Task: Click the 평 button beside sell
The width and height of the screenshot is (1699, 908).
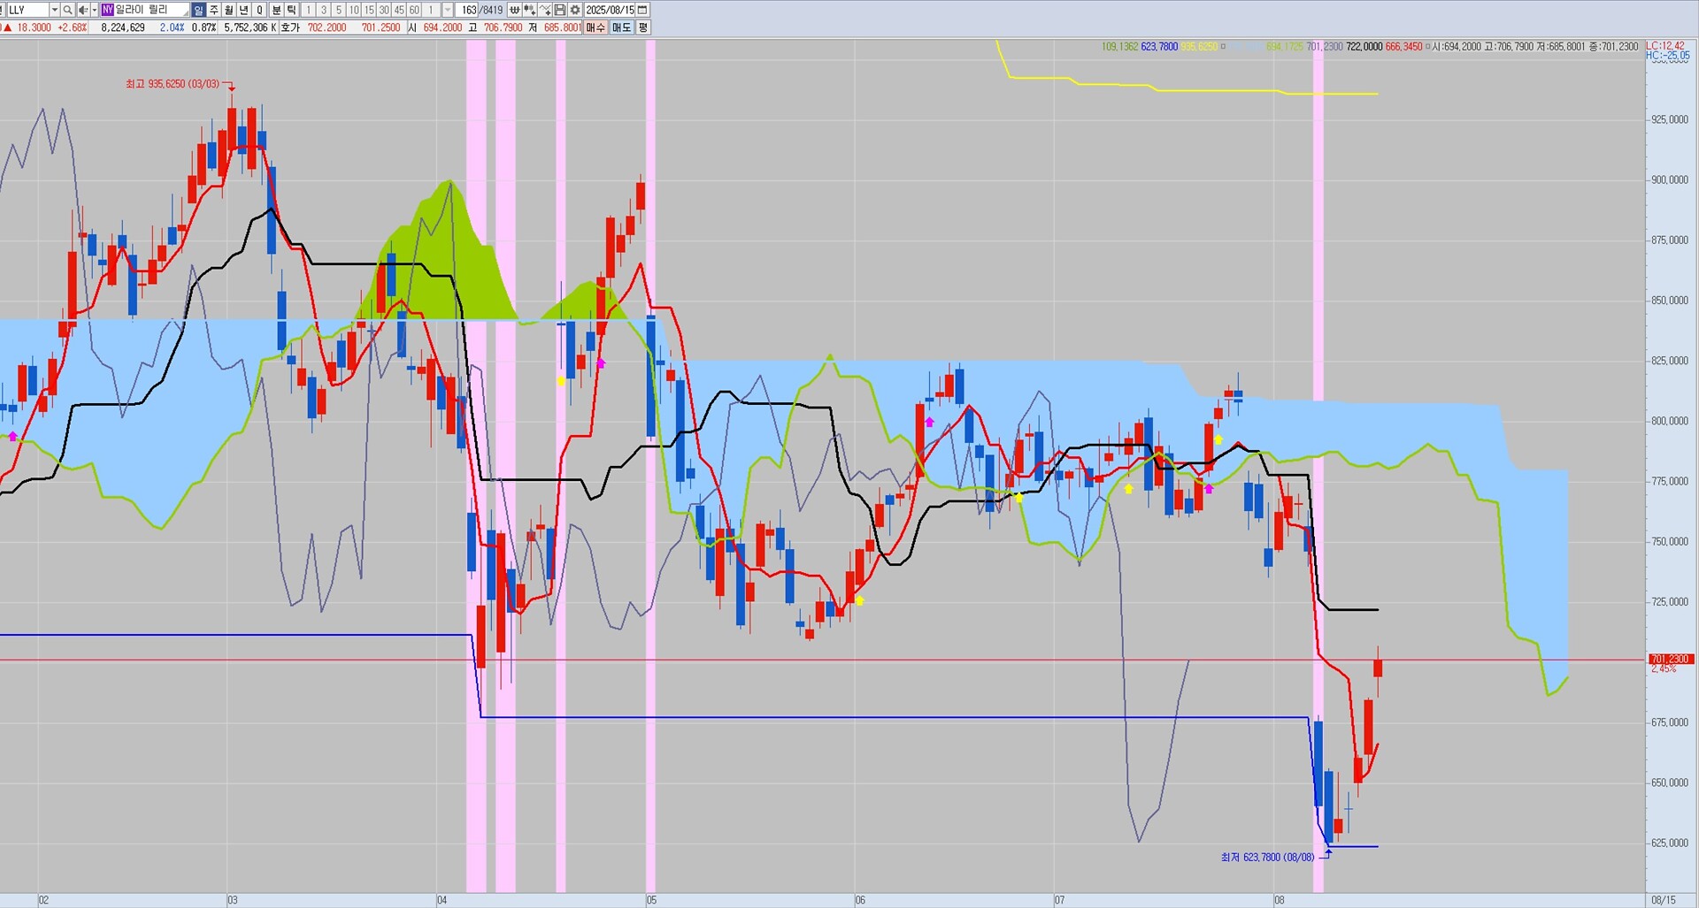Action: click(x=643, y=27)
